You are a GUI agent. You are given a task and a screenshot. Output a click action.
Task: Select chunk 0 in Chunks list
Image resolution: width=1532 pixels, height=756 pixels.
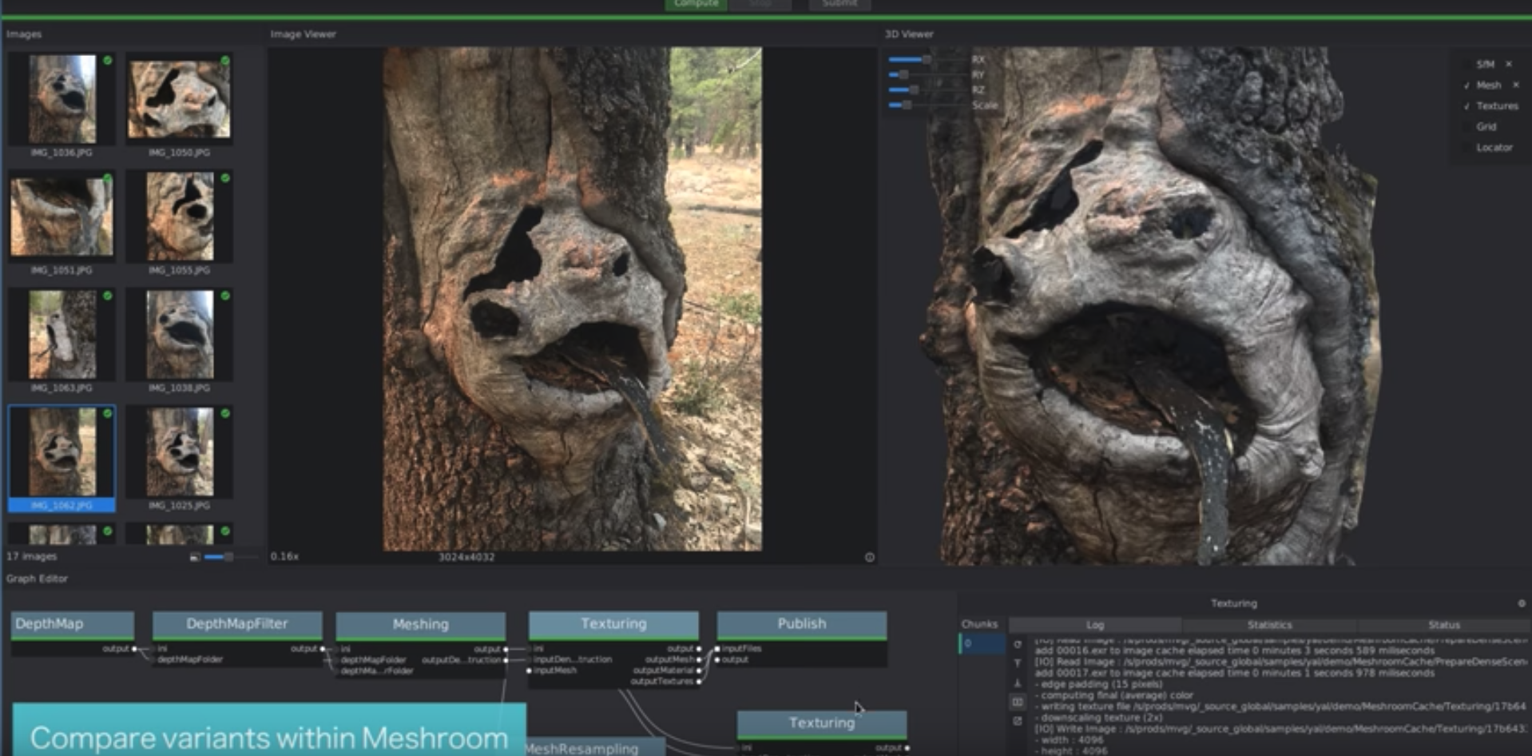[982, 643]
